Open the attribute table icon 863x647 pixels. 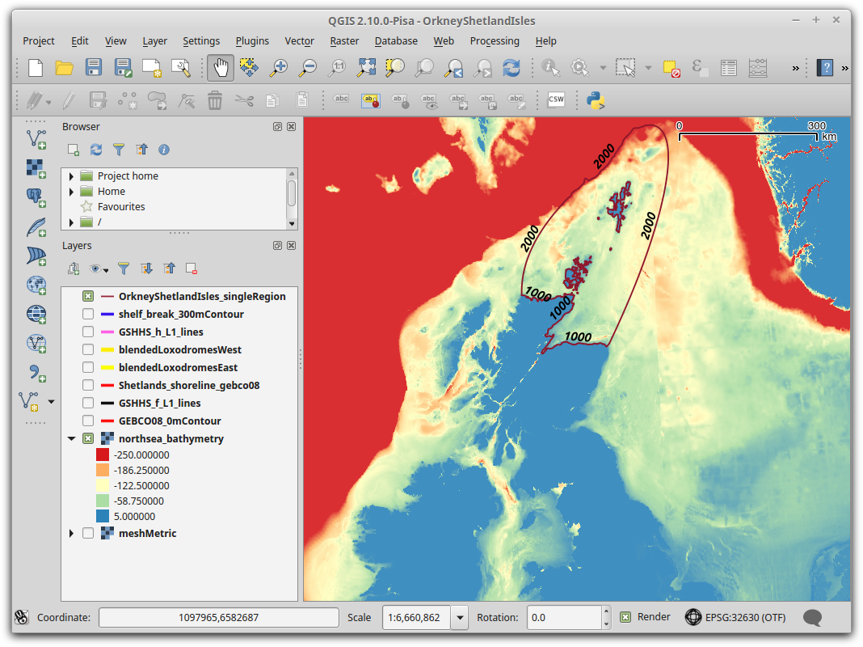(x=728, y=68)
